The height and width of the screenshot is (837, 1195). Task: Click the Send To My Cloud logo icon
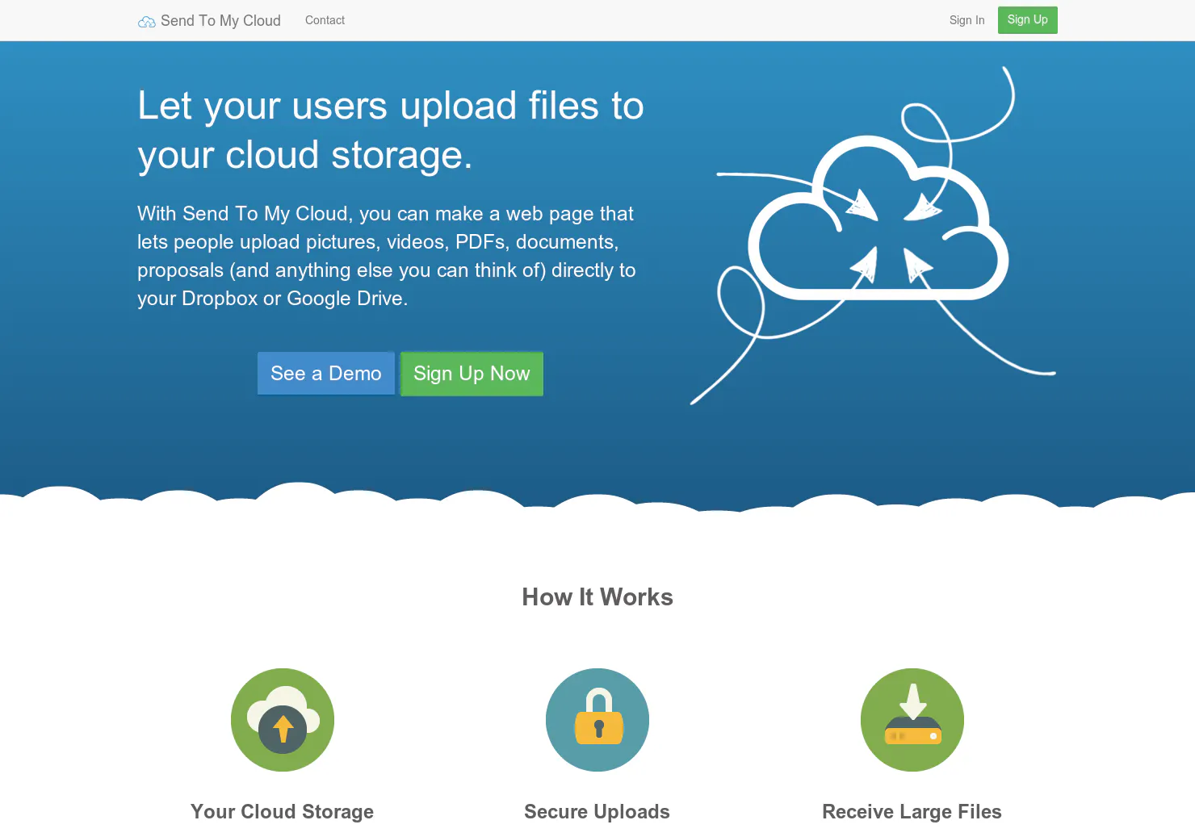point(146,22)
